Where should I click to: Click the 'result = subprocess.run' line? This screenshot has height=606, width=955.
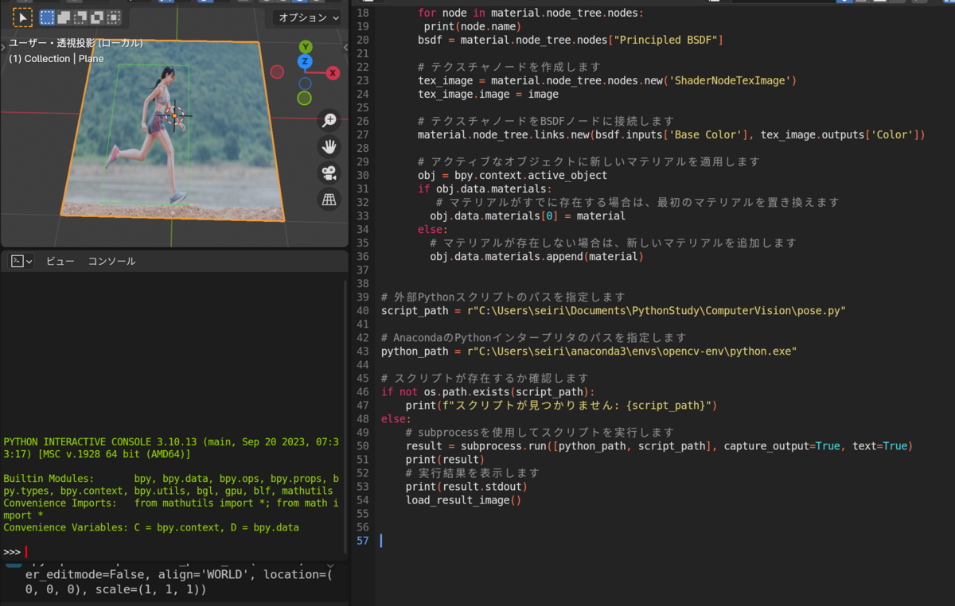659,445
